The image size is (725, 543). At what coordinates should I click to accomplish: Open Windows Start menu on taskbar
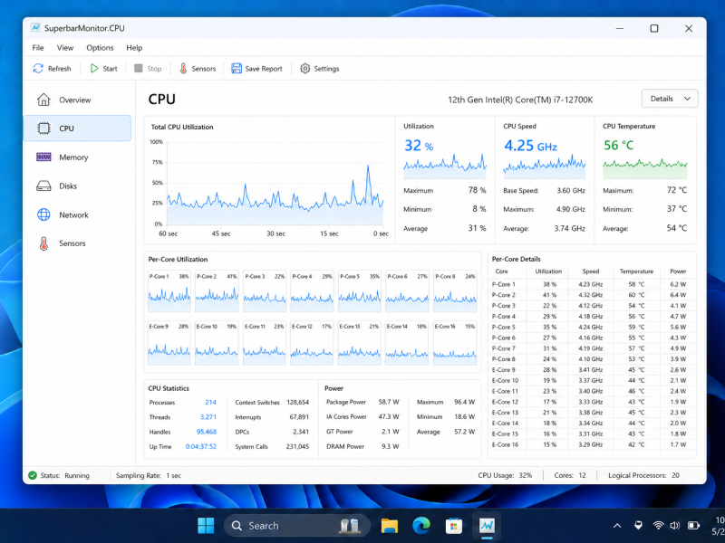click(x=206, y=526)
